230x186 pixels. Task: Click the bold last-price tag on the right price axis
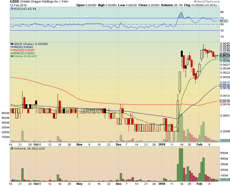(x=225, y=55)
